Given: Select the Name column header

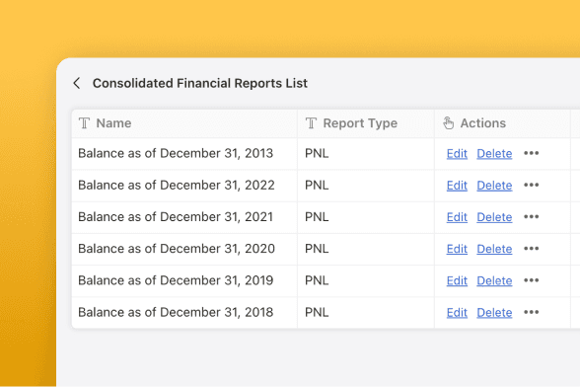Looking at the screenshot, I should (184, 123).
